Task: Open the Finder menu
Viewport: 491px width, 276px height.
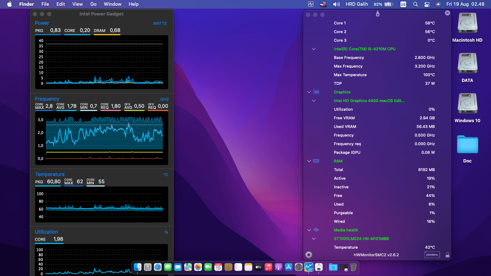Action: click(x=27, y=4)
